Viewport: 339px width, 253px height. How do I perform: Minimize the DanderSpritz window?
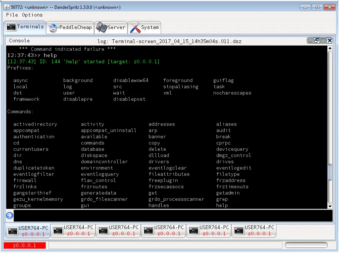[305, 7]
